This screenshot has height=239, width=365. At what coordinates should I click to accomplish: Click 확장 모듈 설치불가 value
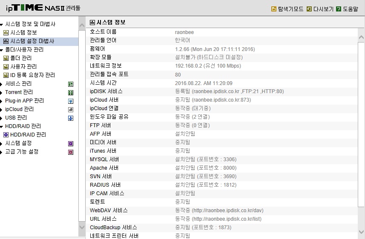[209, 57]
